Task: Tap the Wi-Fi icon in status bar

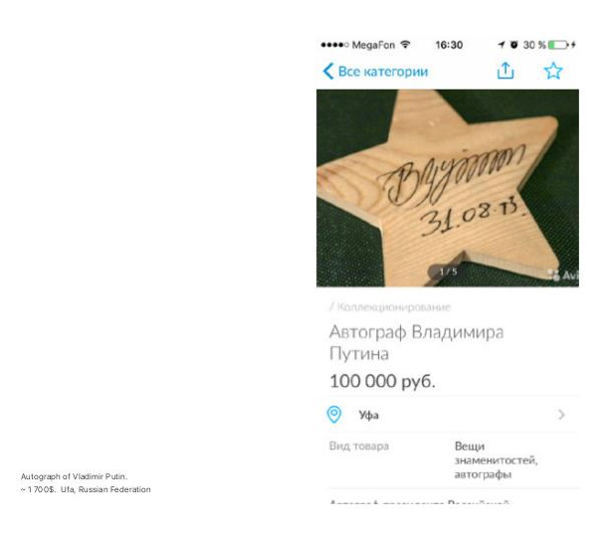Action: click(x=406, y=45)
